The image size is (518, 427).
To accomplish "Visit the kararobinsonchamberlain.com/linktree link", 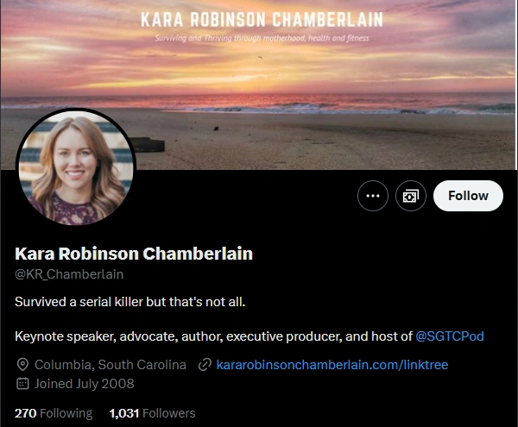I will coord(332,365).
